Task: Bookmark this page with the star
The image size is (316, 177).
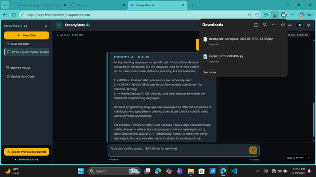Action: point(257,15)
